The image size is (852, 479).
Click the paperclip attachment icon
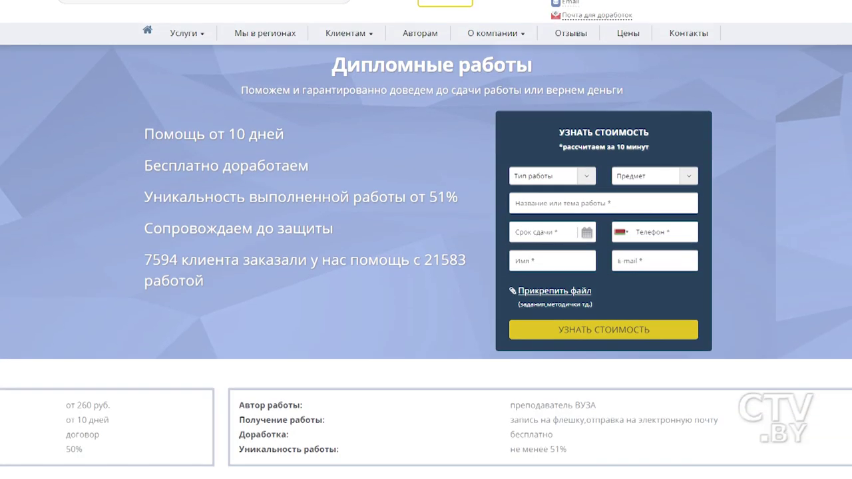click(x=513, y=291)
